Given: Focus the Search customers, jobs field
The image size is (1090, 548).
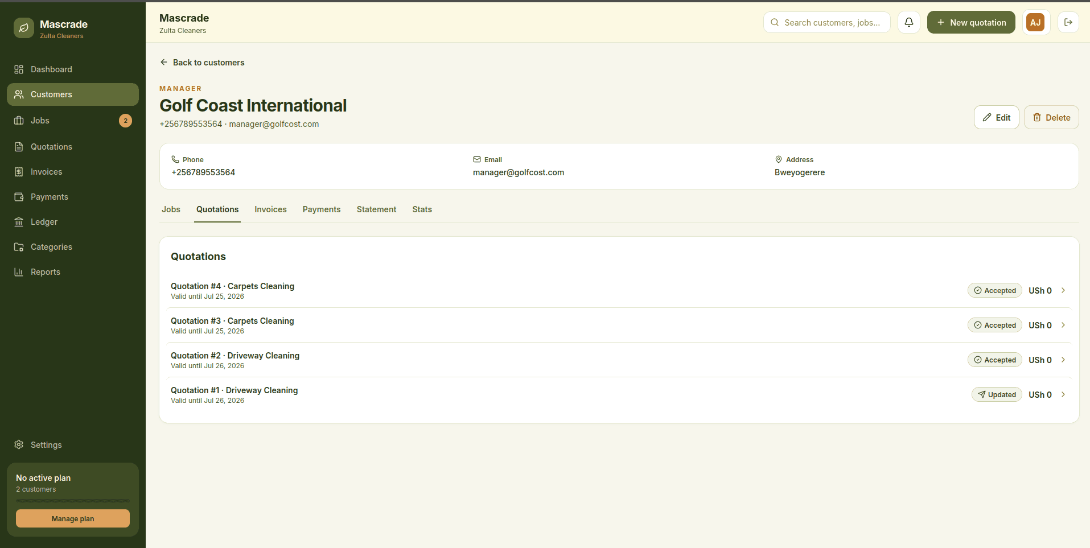Looking at the screenshot, I should click(826, 22).
